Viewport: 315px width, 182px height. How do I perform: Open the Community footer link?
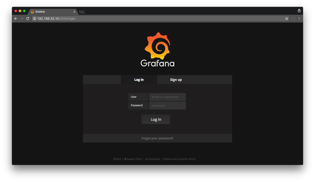152,159
